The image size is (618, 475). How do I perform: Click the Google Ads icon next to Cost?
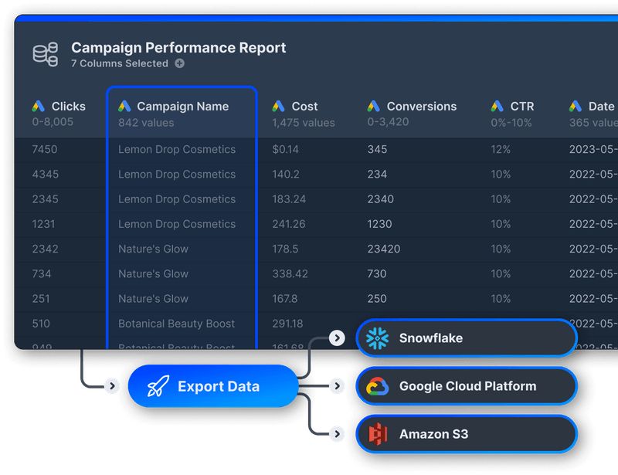(x=280, y=106)
